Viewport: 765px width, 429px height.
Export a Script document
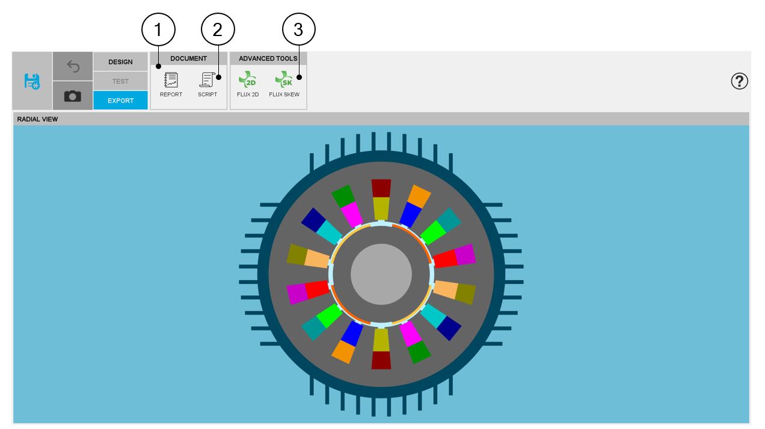point(207,85)
